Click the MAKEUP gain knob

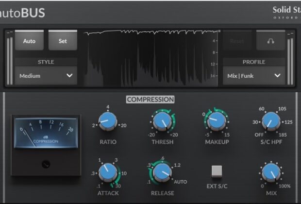pyautogui.click(x=217, y=121)
